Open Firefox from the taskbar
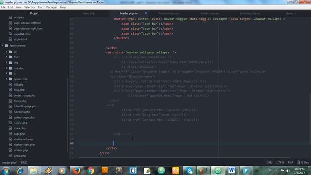This screenshot has height=175, width=311. pyautogui.click(x=76, y=171)
